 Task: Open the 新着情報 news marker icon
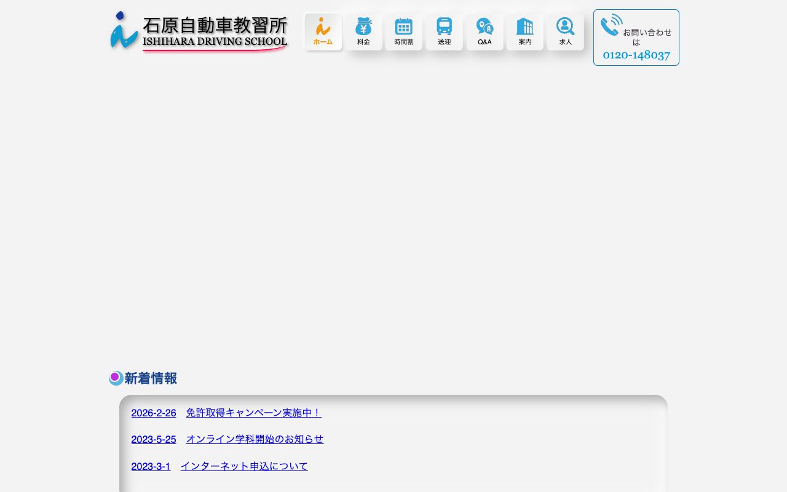click(x=116, y=378)
